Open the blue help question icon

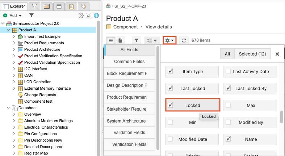tap(96, 15)
